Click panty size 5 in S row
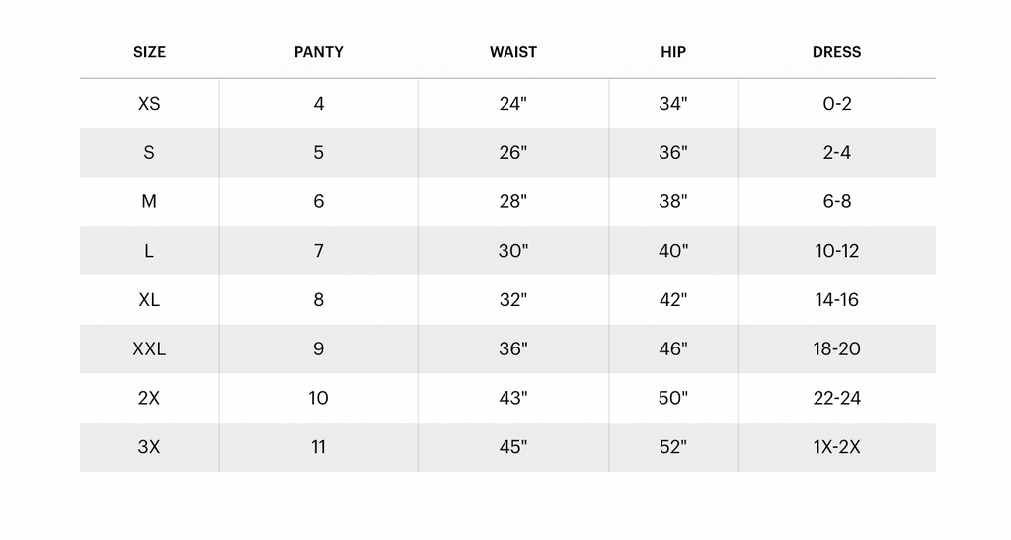 pyautogui.click(x=319, y=152)
